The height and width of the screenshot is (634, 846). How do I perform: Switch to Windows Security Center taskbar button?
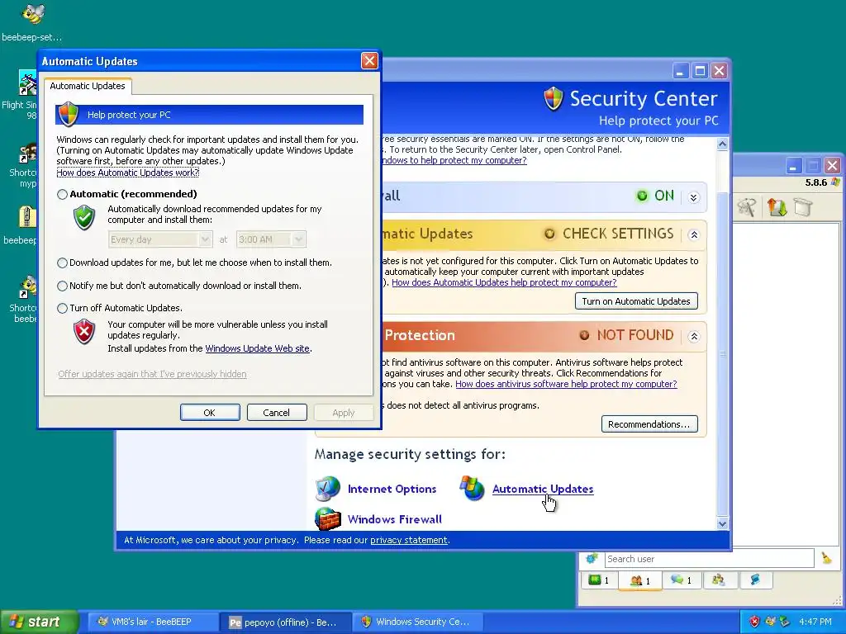pos(419,622)
